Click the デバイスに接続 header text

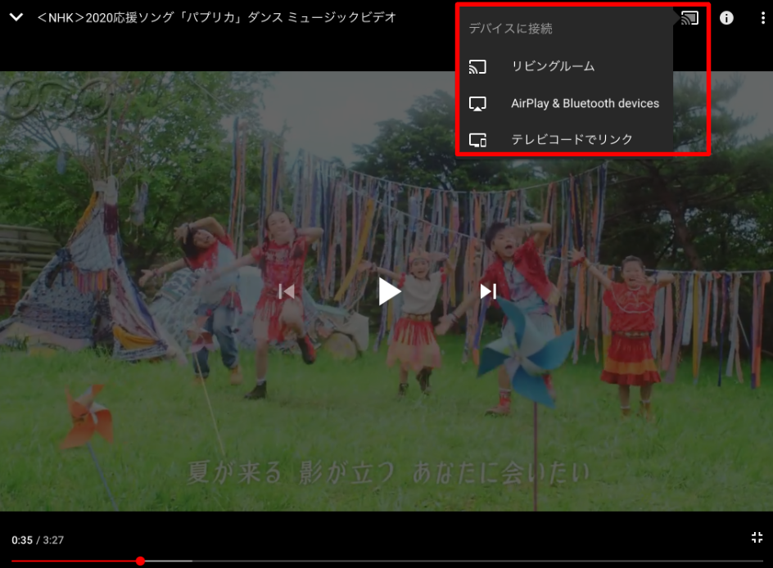[x=510, y=29]
